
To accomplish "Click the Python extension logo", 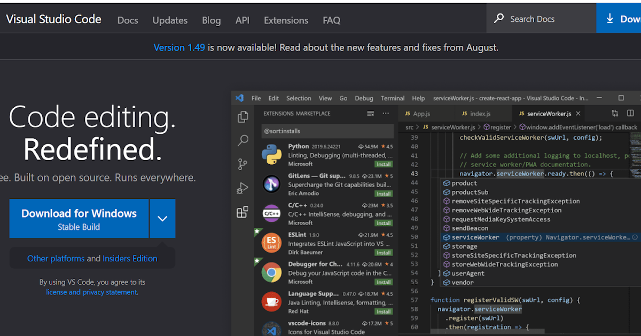I will tap(271, 155).
